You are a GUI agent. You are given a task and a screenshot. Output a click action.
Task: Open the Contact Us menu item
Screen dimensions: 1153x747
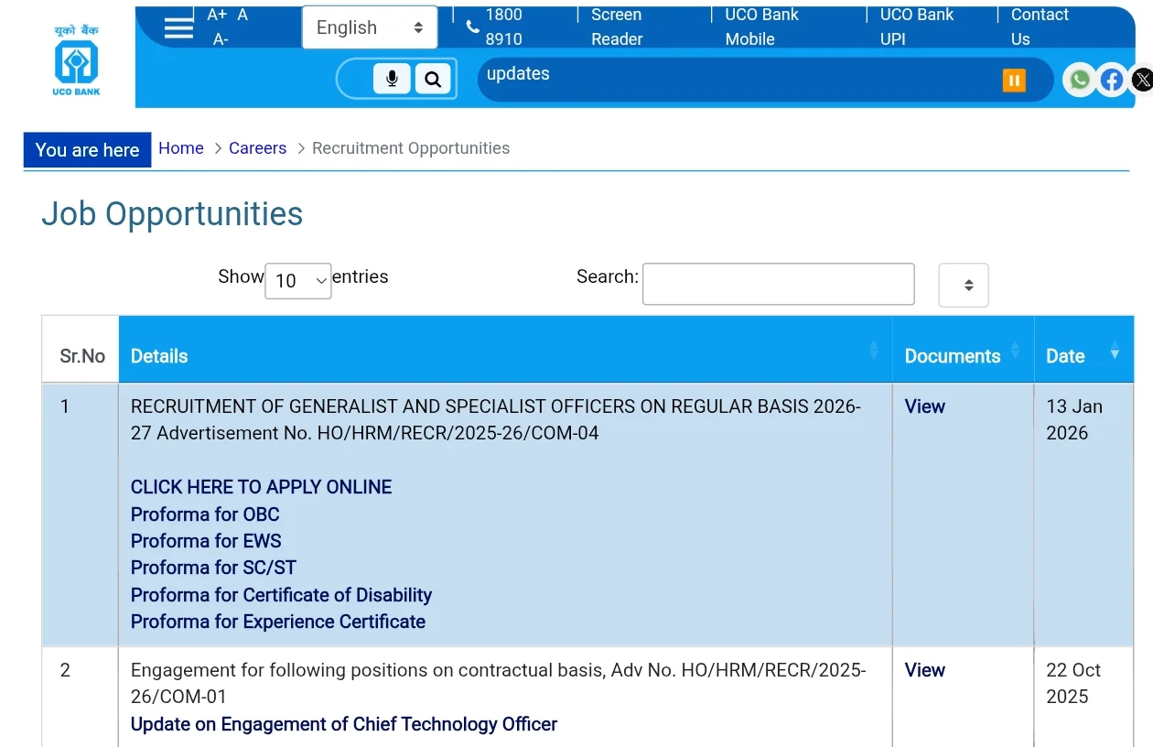click(1039, 27)
